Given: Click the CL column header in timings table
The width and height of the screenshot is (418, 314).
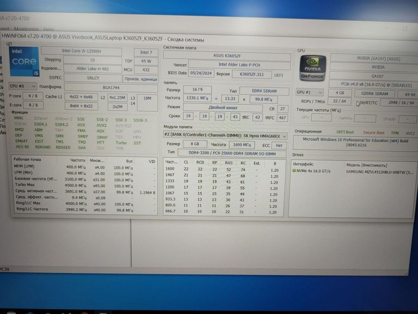Looking at the screenshot, I should [186, 162].
